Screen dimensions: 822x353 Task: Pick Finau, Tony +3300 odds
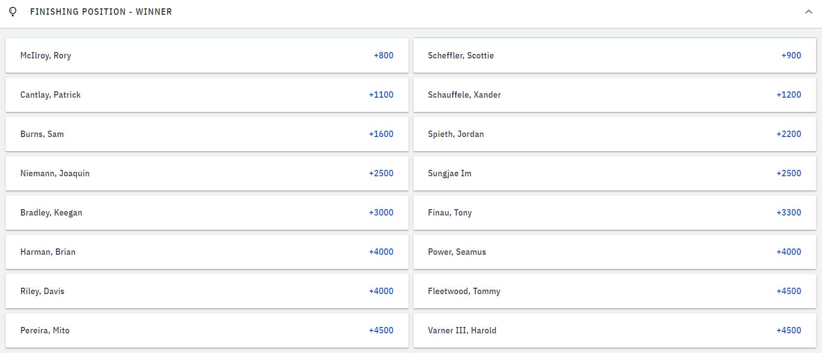(x=615, y=213)
